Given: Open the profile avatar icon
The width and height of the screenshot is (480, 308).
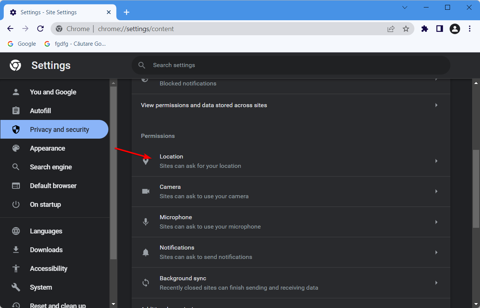Looking at the screenshot, I should click(454, 29).
